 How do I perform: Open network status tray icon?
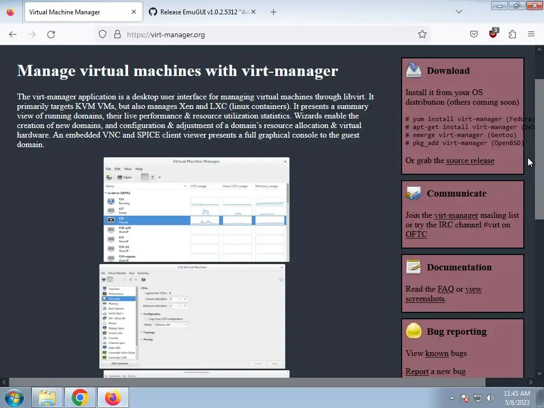click(478, 398)
